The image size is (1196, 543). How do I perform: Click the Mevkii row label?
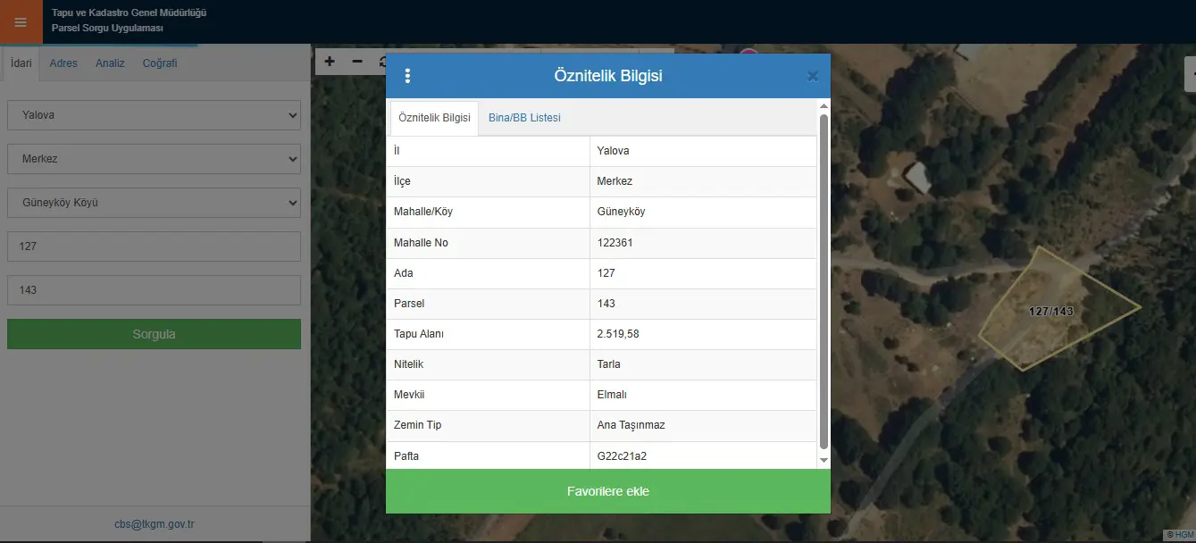(x=408, y=395)
